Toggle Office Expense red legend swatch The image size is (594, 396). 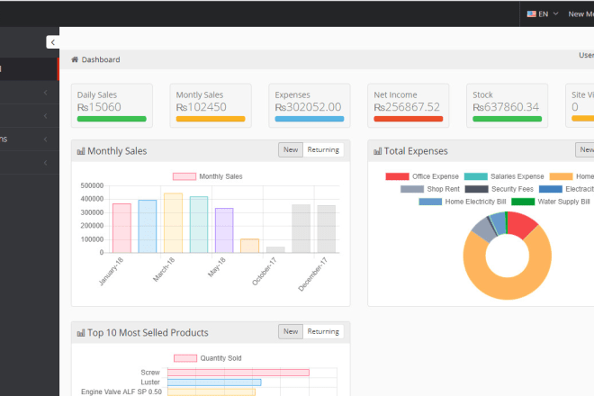click(x=398, y=176)
